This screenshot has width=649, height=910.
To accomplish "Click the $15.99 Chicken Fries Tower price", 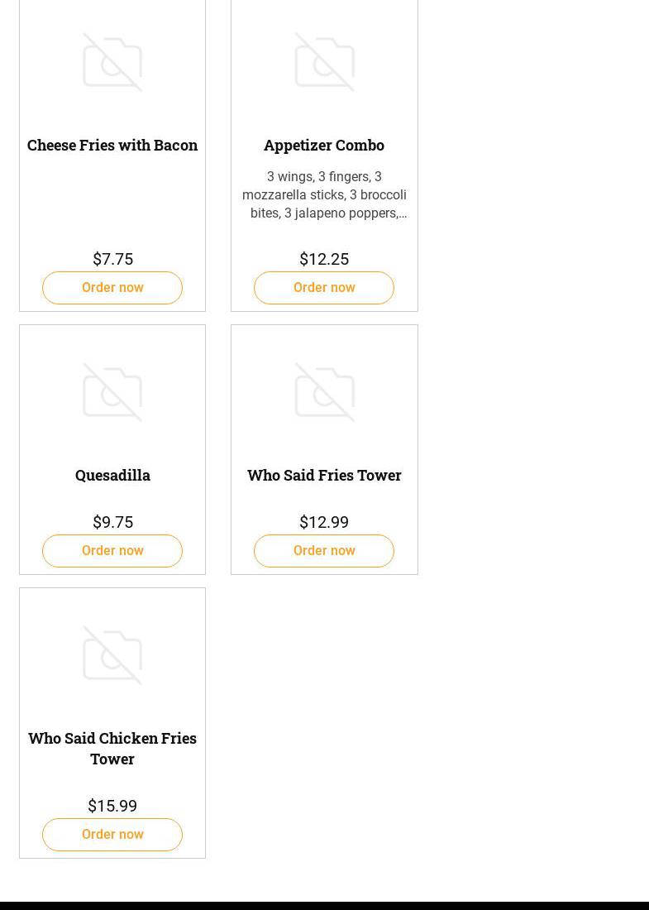I will pyautogui.click(x=112, y=806).
